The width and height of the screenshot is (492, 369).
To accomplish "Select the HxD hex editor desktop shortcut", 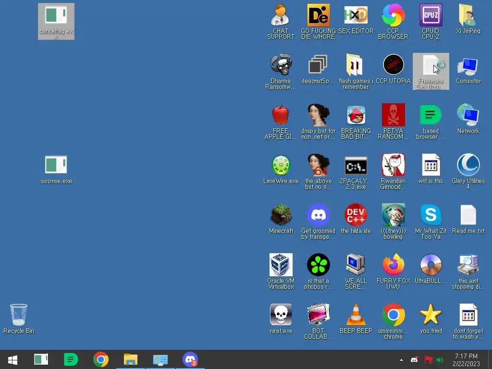I will [x=356, y=19].
